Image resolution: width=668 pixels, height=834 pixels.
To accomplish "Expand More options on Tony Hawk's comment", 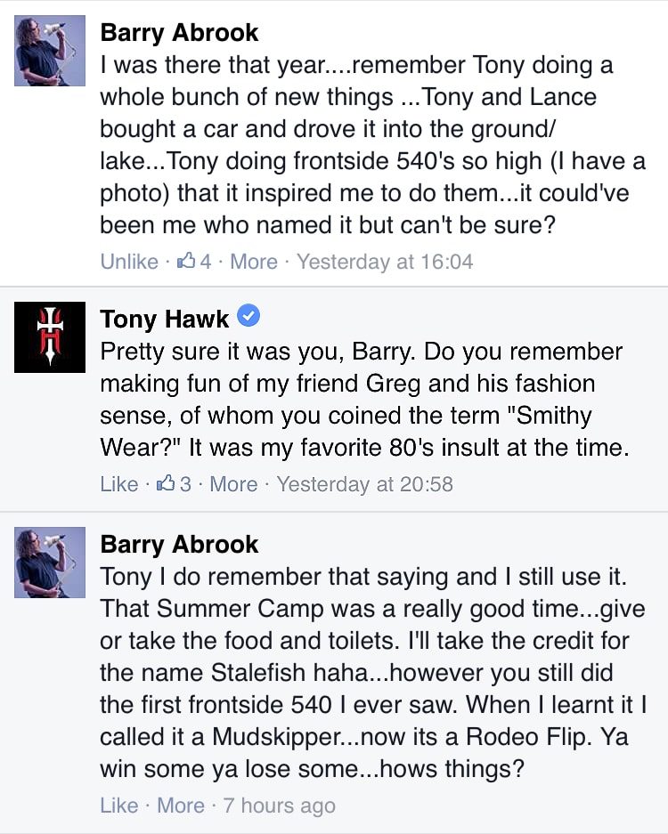I will (x=233, y=484).
